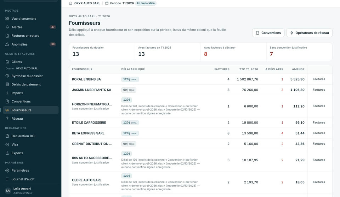
Task: Open Factures link for GRENAT DISTRIBUTION
Action: (319, 144)
